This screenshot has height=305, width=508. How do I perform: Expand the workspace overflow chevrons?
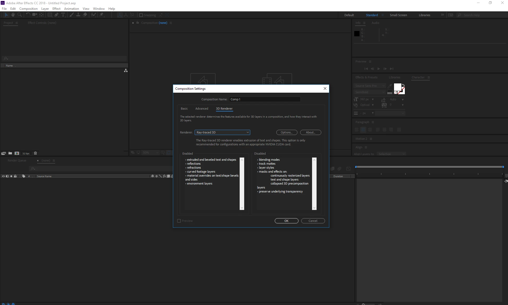[442, 15]
